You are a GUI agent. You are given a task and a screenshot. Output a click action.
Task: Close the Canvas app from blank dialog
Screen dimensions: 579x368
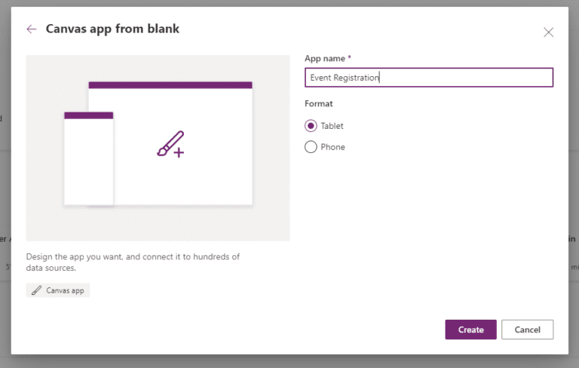[548, 32]
